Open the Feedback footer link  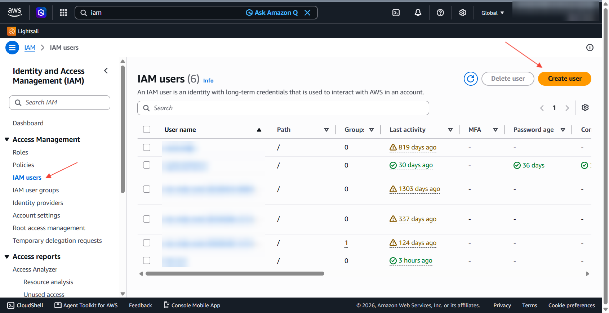(141, 305)
